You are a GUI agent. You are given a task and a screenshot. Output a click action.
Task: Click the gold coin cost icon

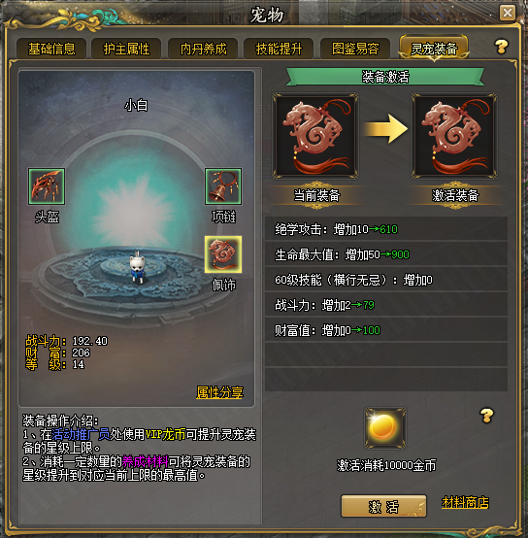pos(385,428)
